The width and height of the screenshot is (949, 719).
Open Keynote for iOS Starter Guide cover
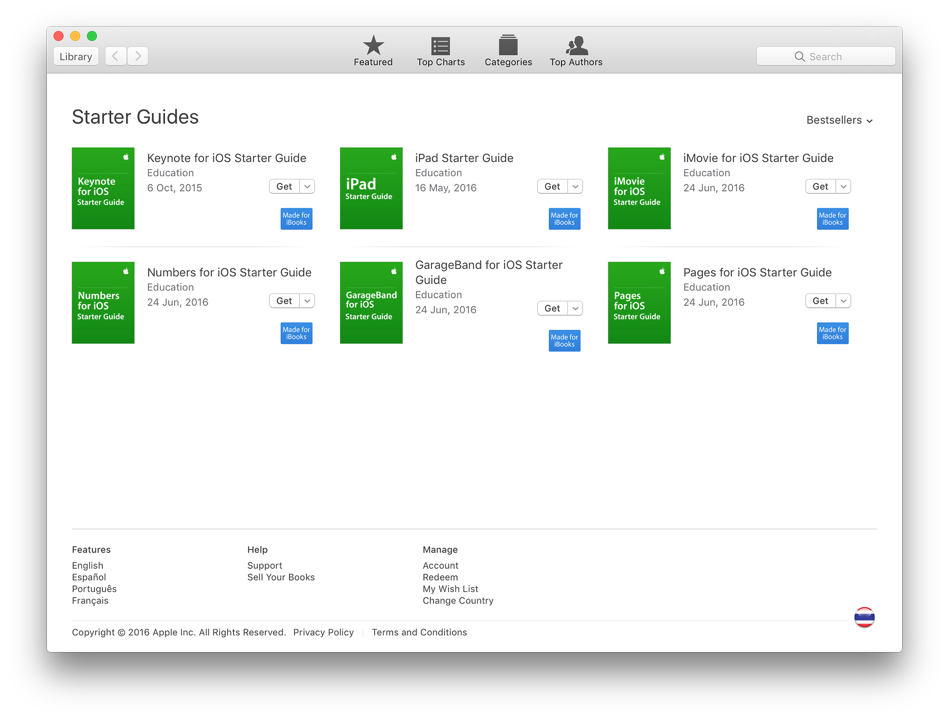point(103,188)
